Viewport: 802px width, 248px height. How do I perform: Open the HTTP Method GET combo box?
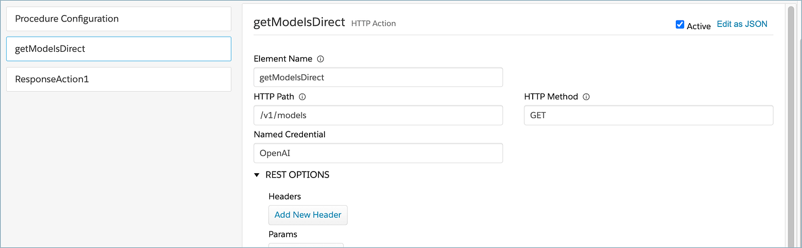coord(648,115)
